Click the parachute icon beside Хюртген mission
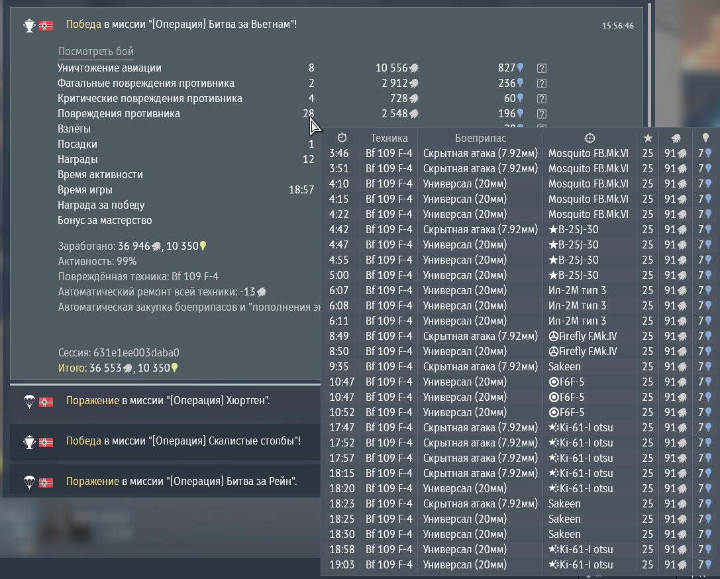The image size is (720, 579). (29, 401)
